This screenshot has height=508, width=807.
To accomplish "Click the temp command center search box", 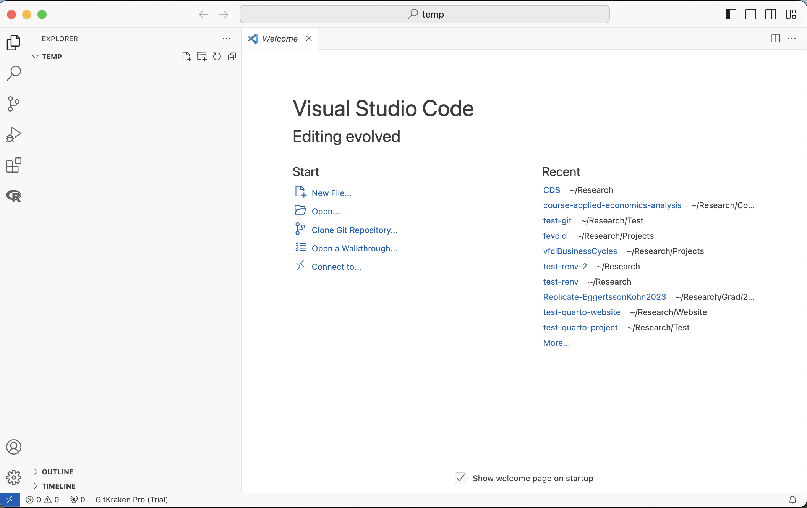I will click(424, 15).
